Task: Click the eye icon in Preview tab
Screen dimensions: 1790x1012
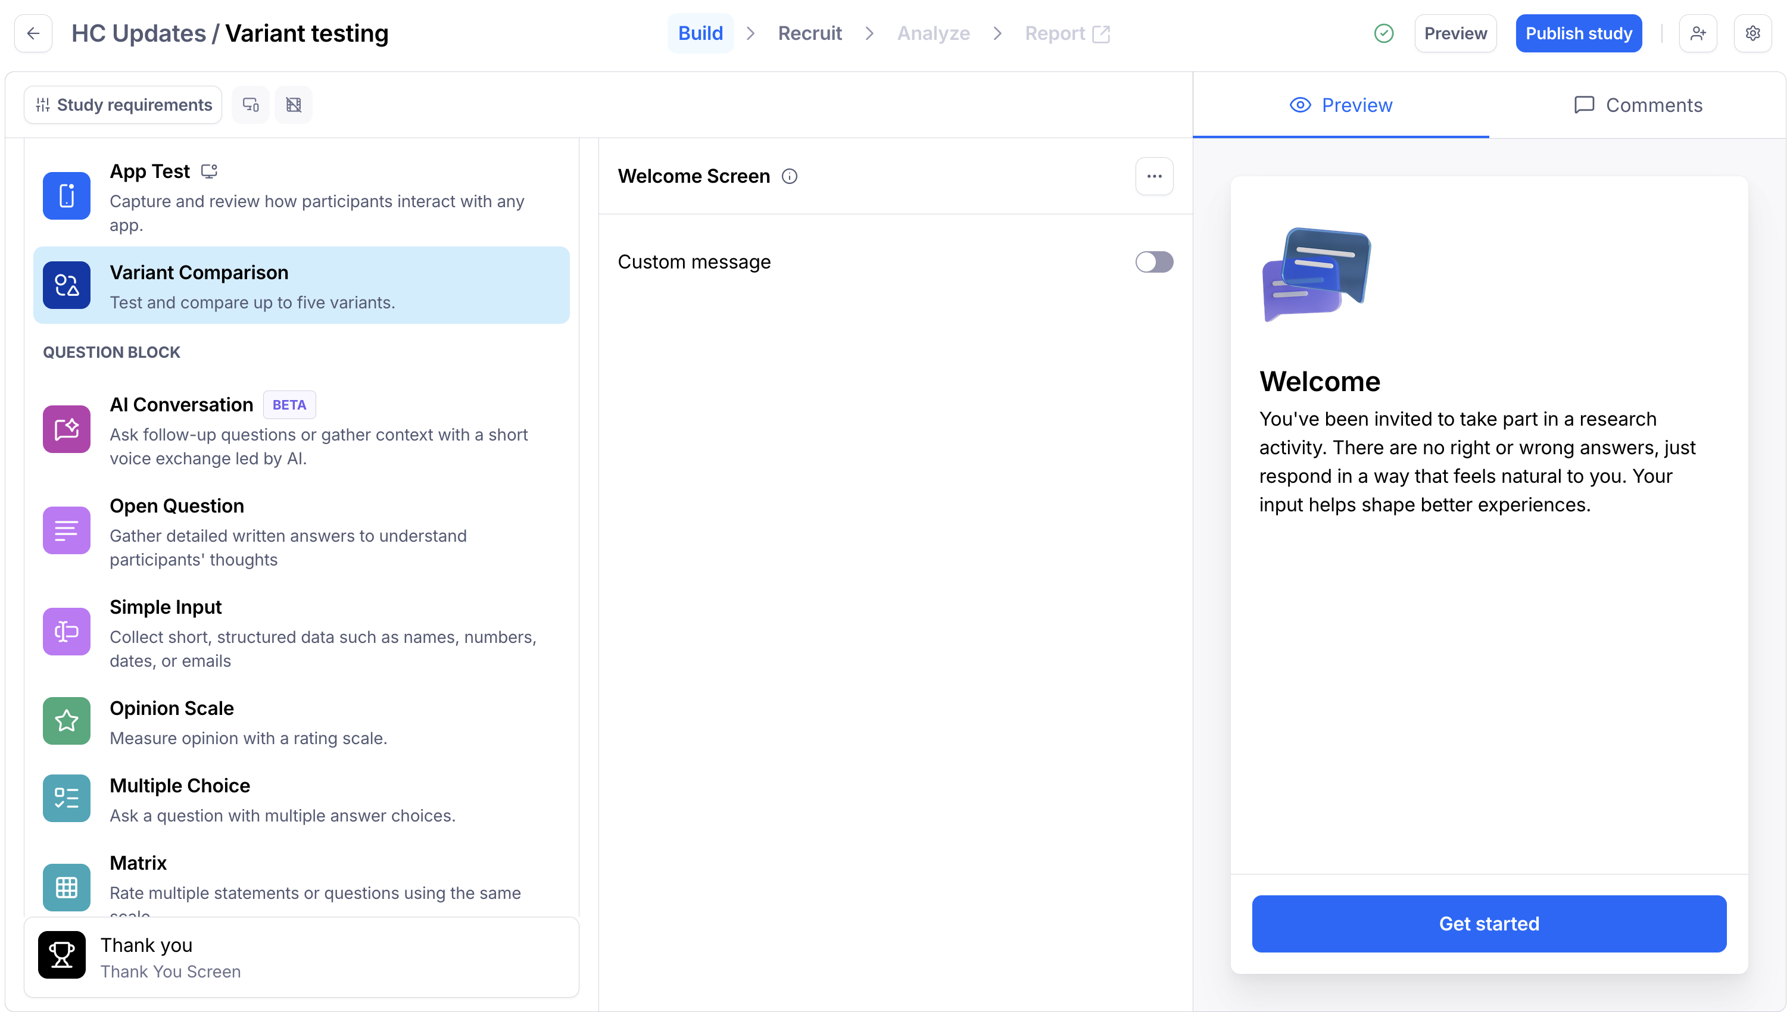Action: click(x=1301, y=105)
